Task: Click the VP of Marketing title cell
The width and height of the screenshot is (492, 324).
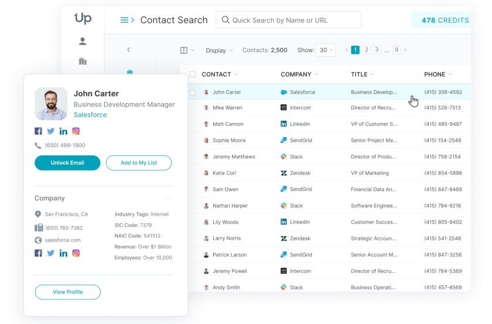Action: click(370, 173)
